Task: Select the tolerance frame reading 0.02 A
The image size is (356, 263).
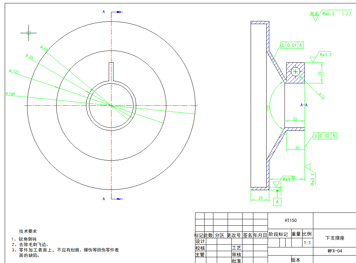Action: coord(324,136)
